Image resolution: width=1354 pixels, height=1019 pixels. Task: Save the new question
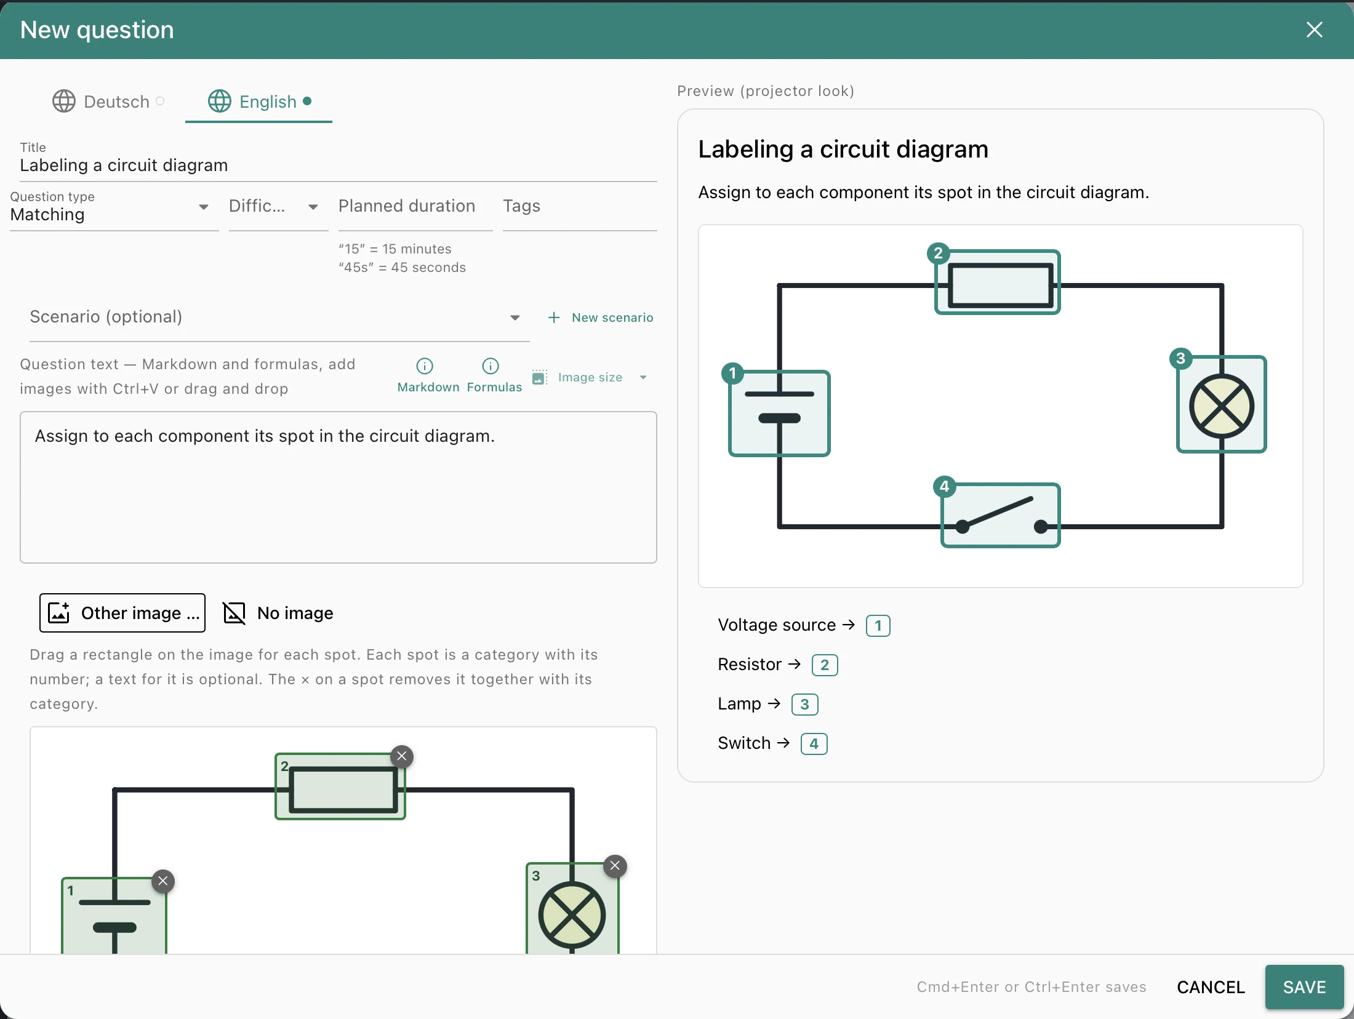(x=1304, y=987)
